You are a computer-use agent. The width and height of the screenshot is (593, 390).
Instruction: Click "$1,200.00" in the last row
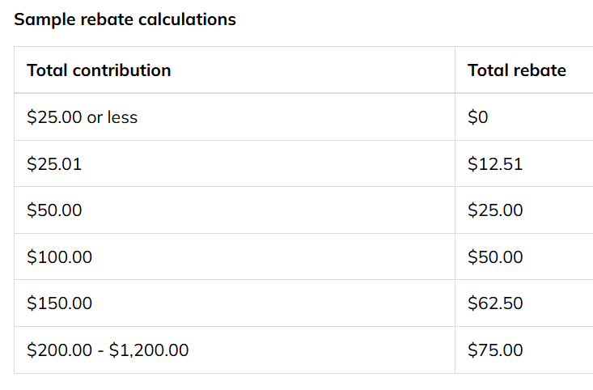[149, 350]
